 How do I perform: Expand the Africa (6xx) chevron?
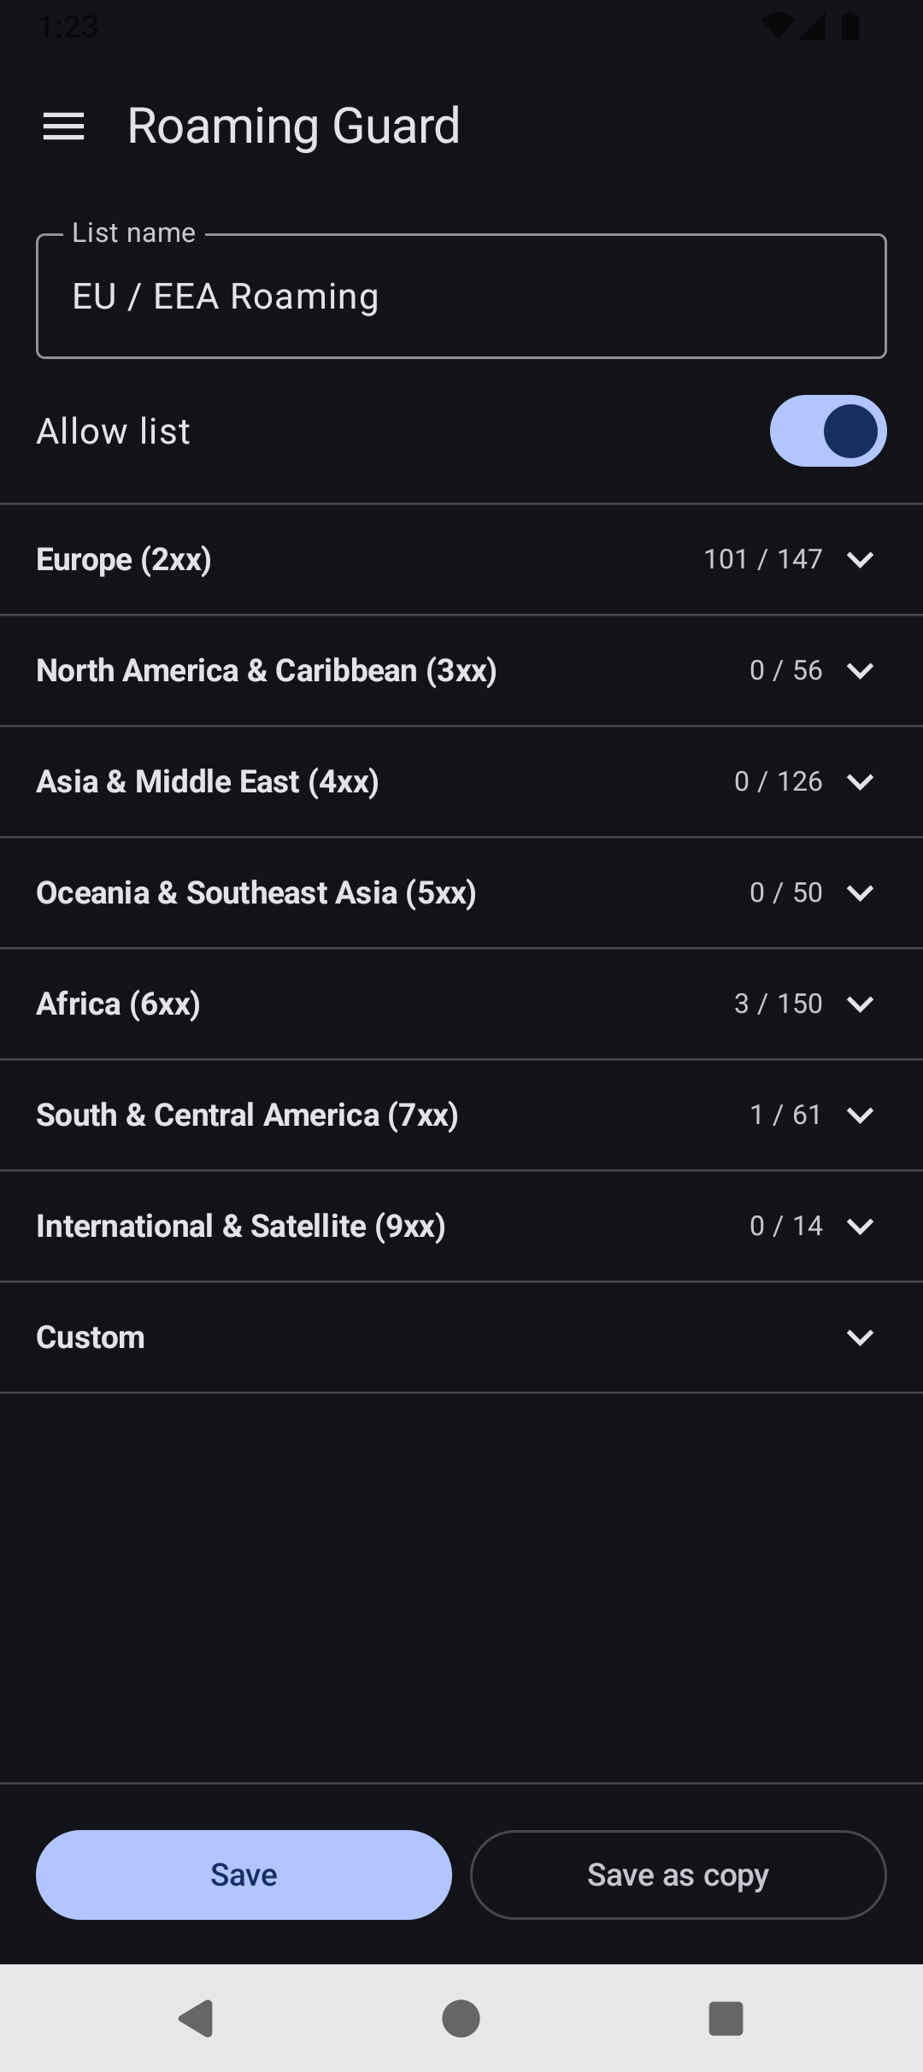(x=860, y=1004)
